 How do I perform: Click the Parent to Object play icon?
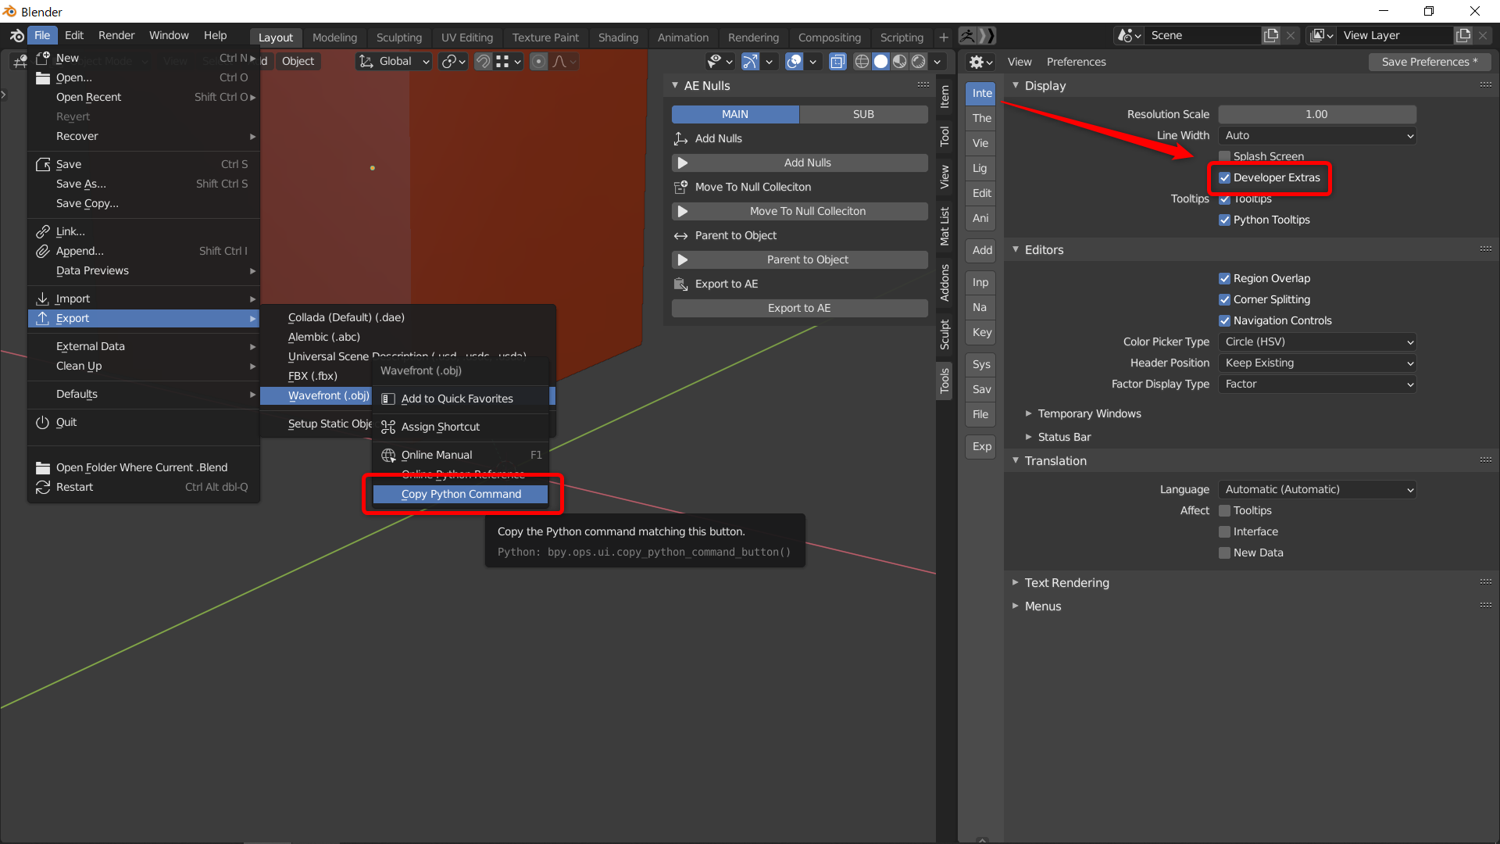click(x=683, y=260)
